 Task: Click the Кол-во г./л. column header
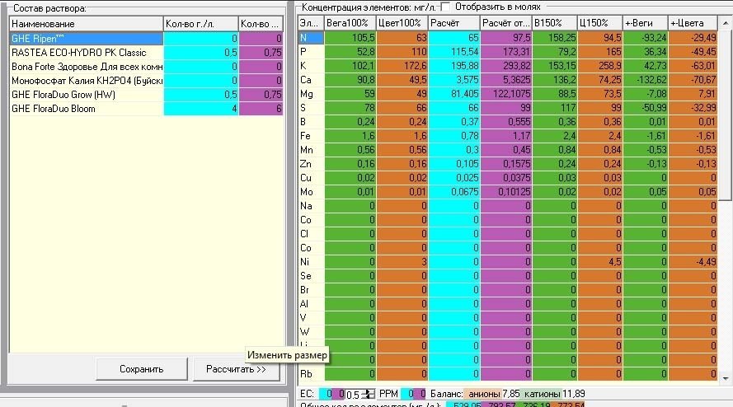201,24
